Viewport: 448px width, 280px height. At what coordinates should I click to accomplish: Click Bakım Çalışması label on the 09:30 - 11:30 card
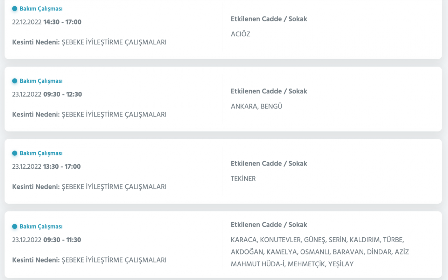pos(41,226)
